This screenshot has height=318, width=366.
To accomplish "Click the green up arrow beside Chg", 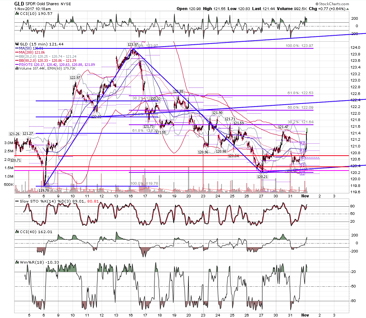I will [347, 9].
